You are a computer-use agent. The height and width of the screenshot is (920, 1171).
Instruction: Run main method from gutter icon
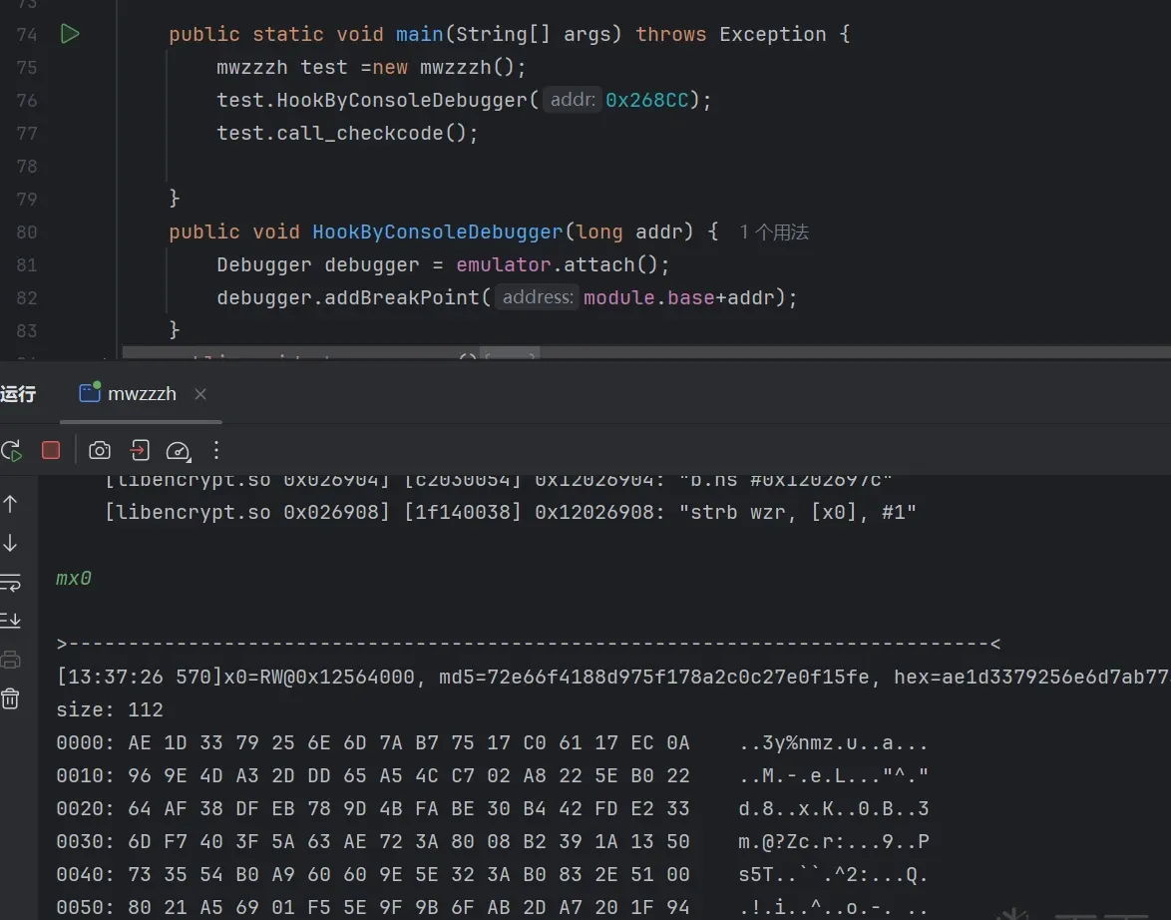pyautogui.click(x=70, y=34)
